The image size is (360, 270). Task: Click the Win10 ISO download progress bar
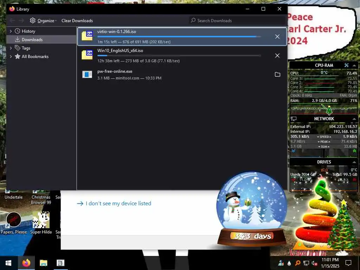click(x=179, y=56)
